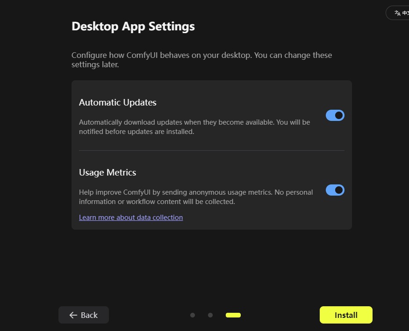The width and height of the screenshot is (409, 331).
Task: Click the "Help improve ComfyUI" description text
Action: click(x=196, y=197)
